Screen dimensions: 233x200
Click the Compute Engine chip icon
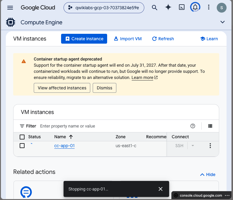tap(10, 22)
